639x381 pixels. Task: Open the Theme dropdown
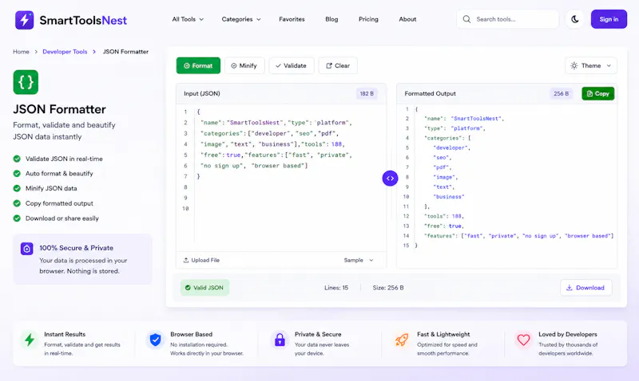(x=591, y=65)
